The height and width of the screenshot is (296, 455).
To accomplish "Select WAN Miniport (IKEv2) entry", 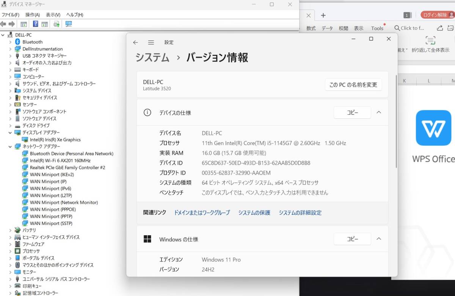I will tap(52, 175).
